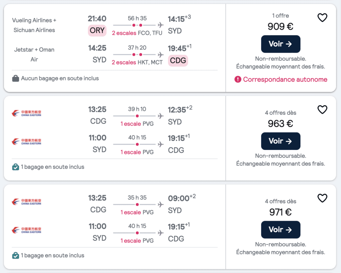Click the Correspondance autonome warning icon
The width and height of the screenshot is (341, 273).
tap(238, 79)
